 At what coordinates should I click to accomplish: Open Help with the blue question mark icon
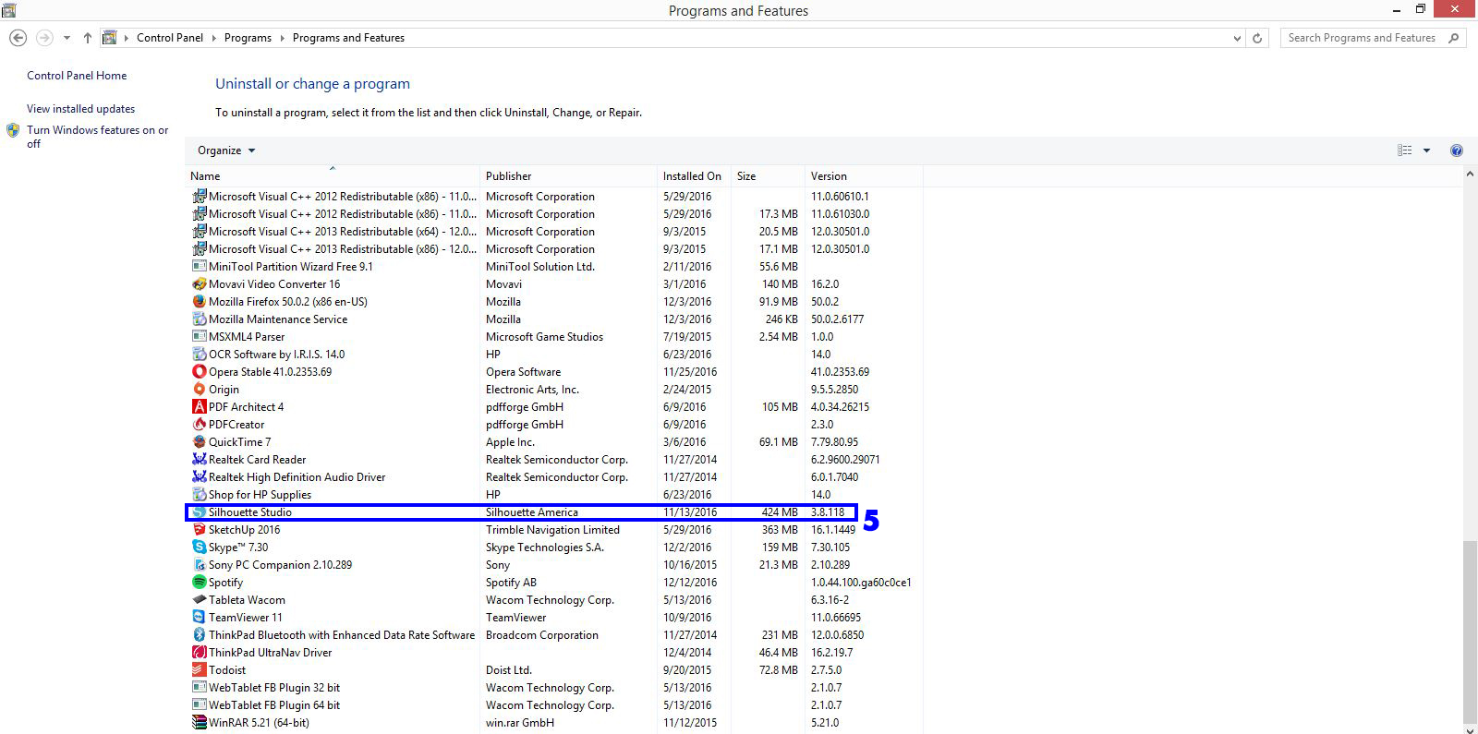point(1457,150)
